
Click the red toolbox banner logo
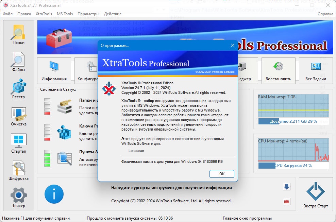59,38
